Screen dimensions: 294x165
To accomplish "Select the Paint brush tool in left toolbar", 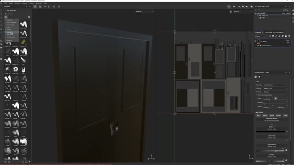I will 1,11.
